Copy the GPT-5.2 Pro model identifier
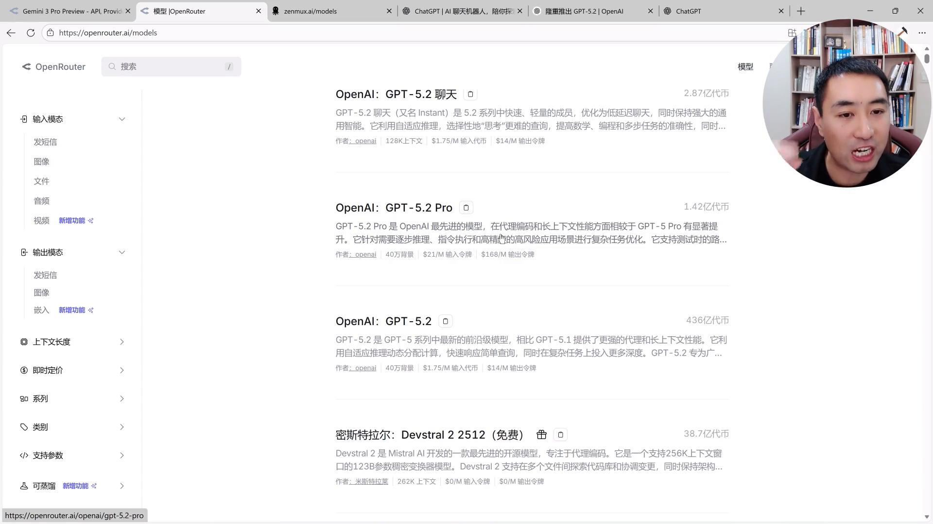Image resolution: width=933 pixels, height=524 pixels. point(466,207)
